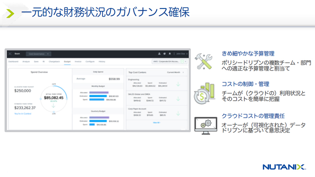Open the RI tab
315x177 pixels.
click(44, 62)
